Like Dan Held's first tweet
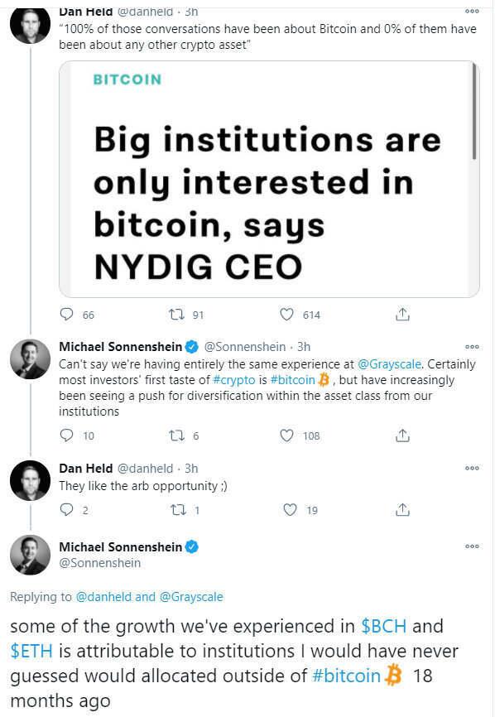The image size is (495, 717). pos(284,315)
